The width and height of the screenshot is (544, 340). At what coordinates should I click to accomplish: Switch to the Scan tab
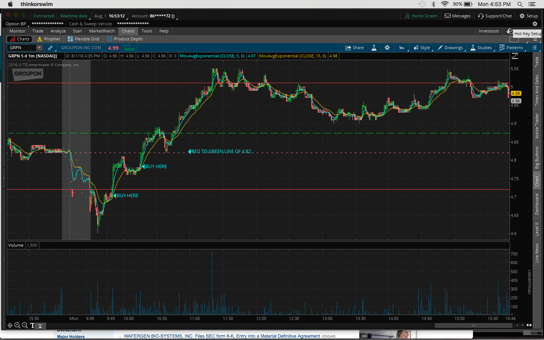(x=77, y=31)
